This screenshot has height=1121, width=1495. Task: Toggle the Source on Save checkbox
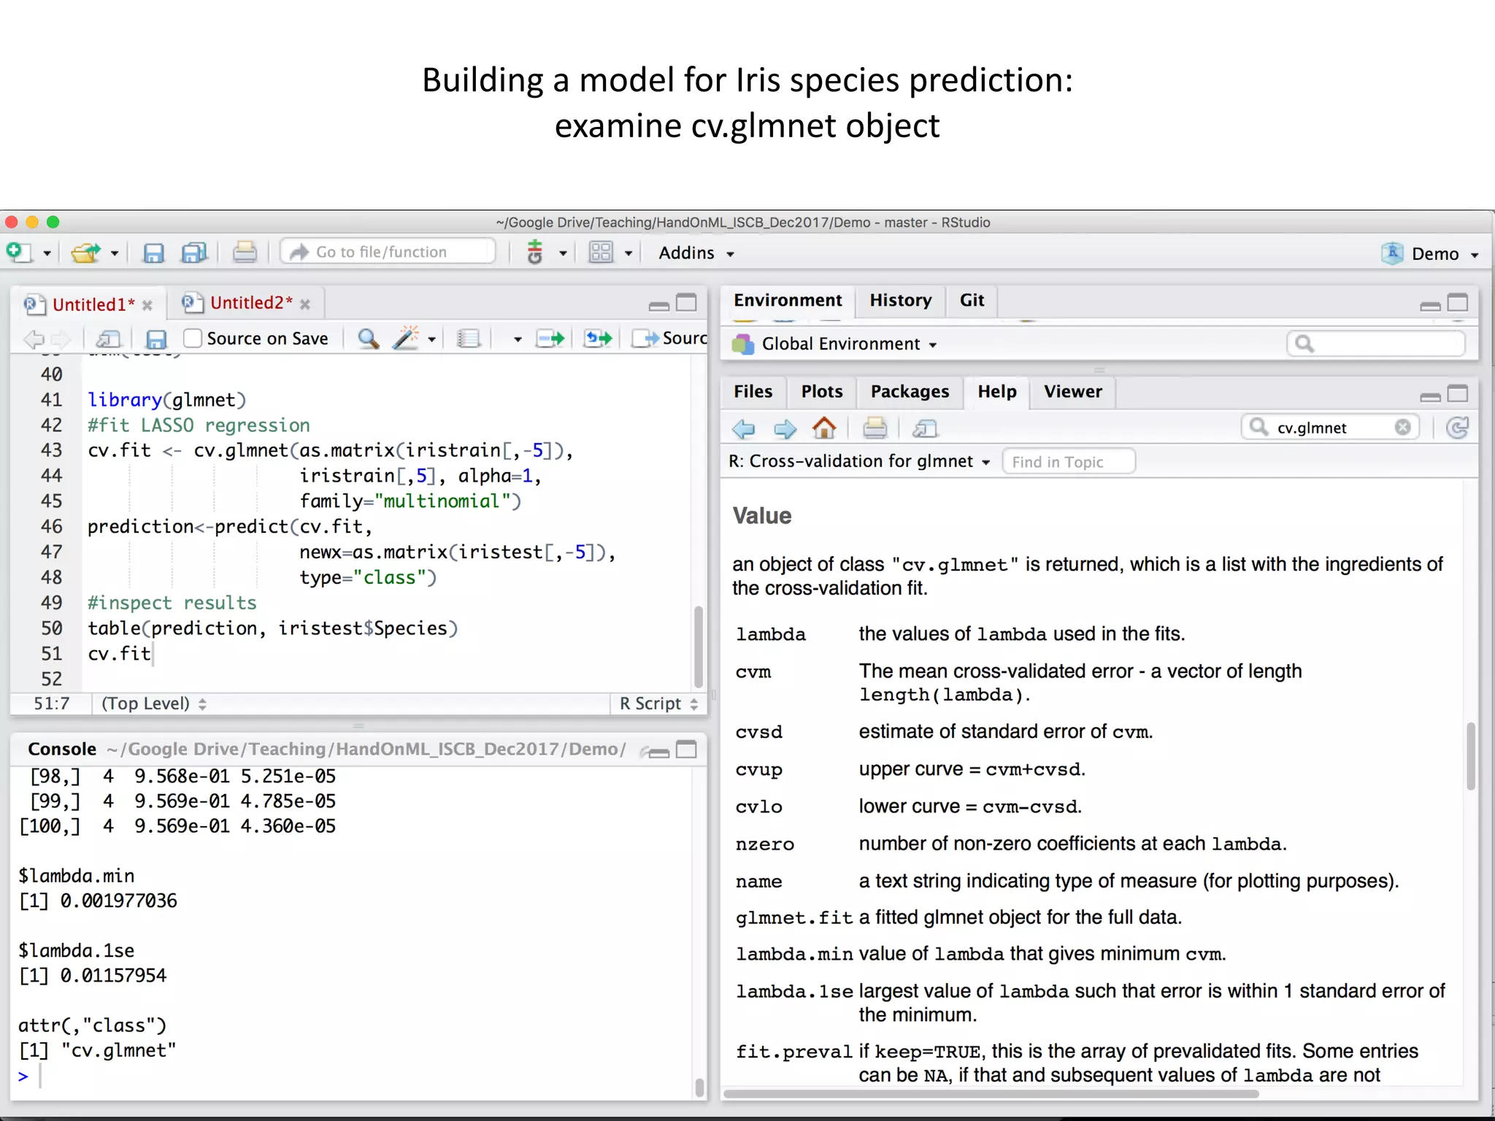click(193, 338)
